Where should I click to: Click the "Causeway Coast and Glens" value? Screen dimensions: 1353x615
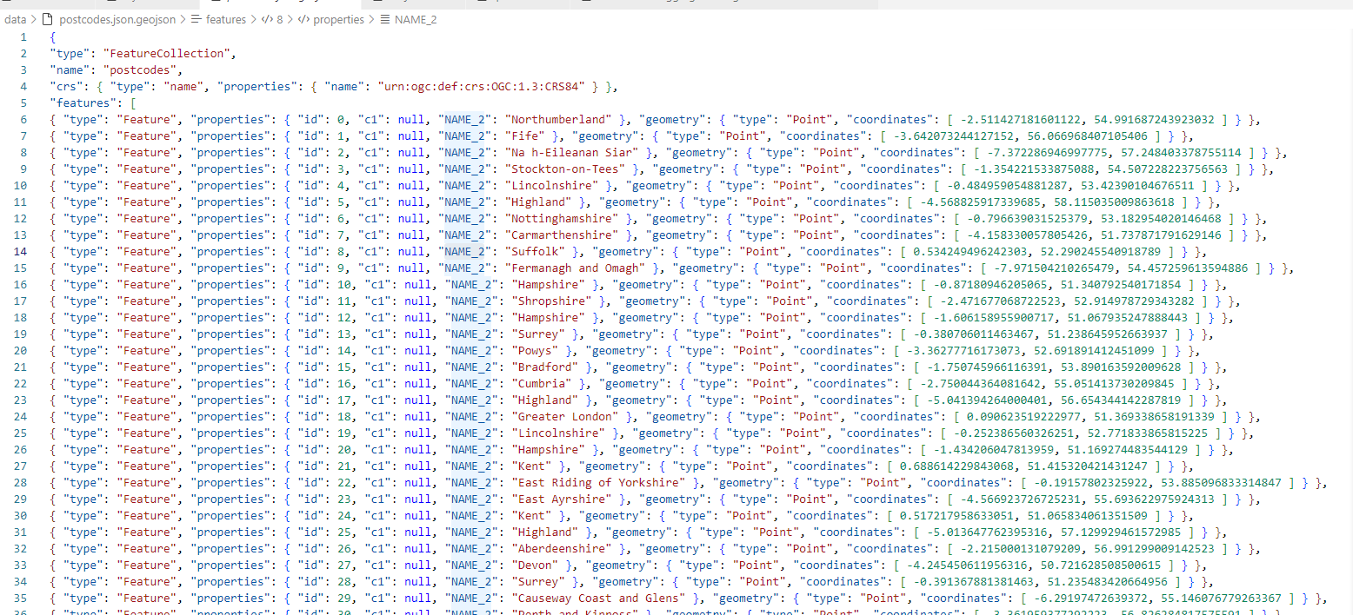point(600,598)
